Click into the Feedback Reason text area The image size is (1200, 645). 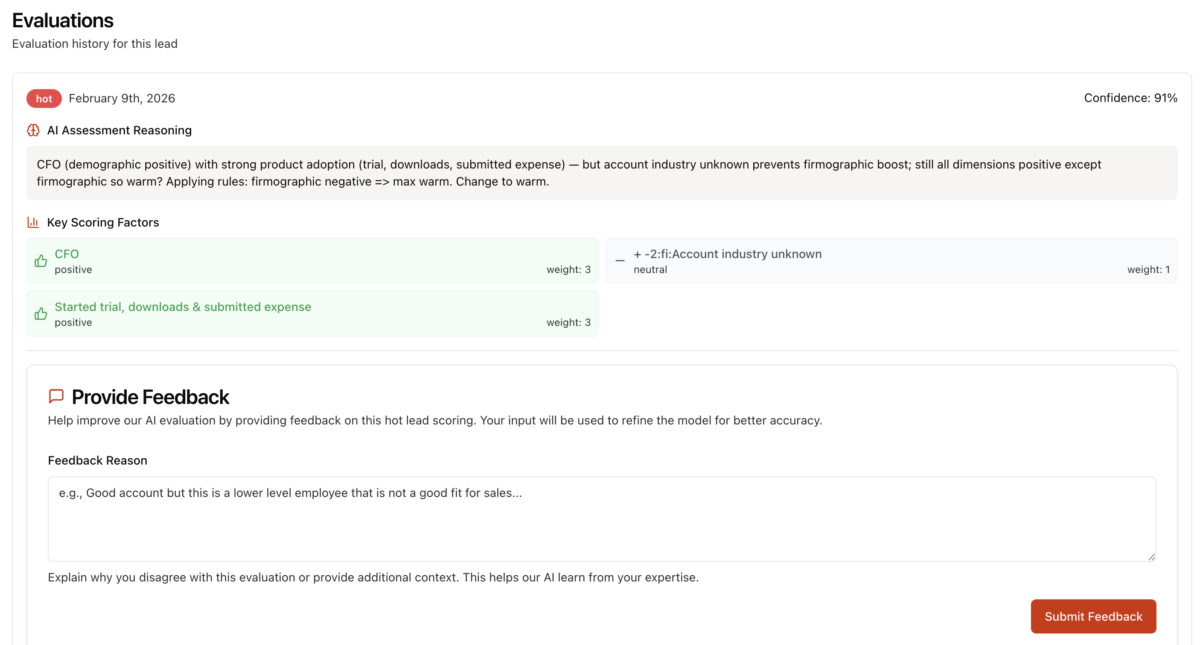point(602,519)
